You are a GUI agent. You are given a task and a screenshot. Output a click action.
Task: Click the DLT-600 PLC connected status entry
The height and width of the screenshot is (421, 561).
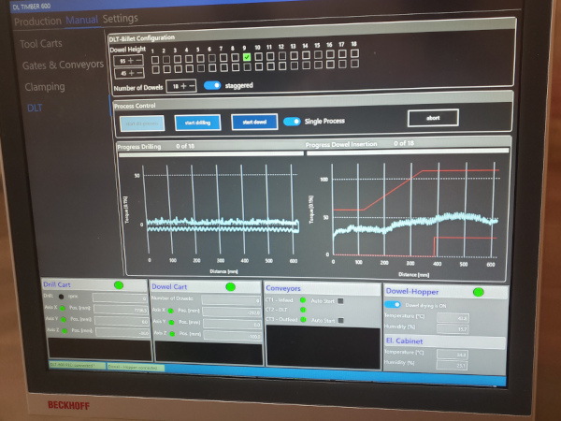tap(78, 365)
